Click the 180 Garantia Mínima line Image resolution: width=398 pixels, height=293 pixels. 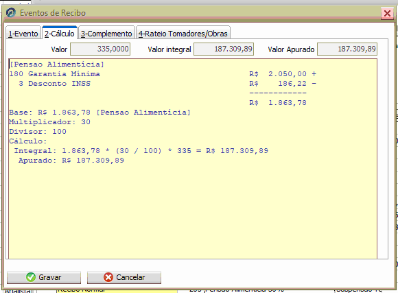(163, 74)
